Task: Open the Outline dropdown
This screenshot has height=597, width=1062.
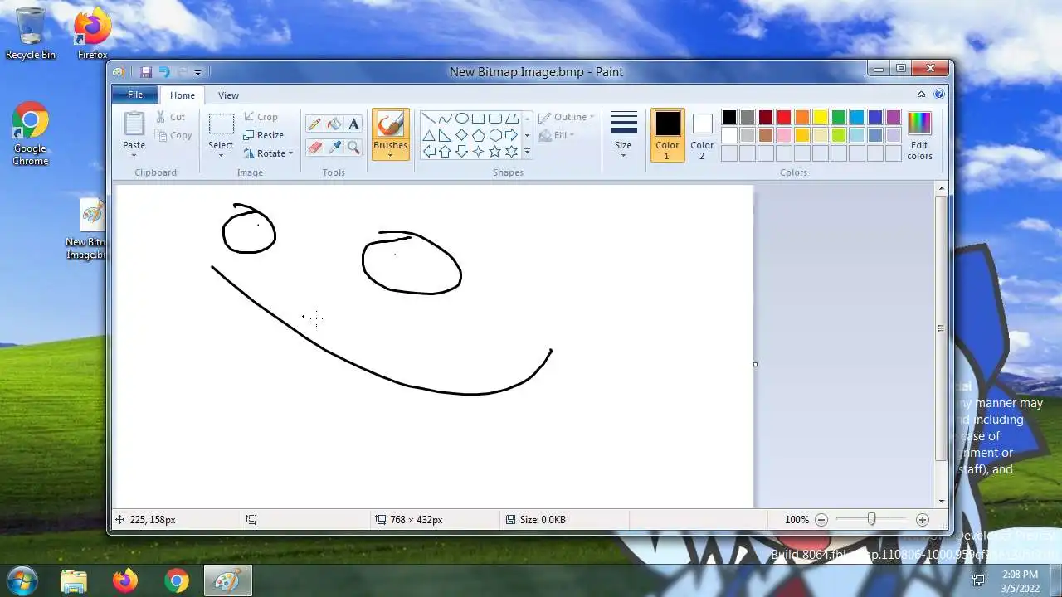Action: click(567, 117)
